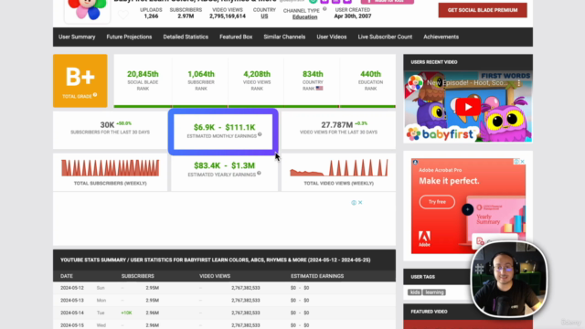Click the 4,208th Video Views Rank
The width and height of the screenshot is (585, 329).
[257, 74]
